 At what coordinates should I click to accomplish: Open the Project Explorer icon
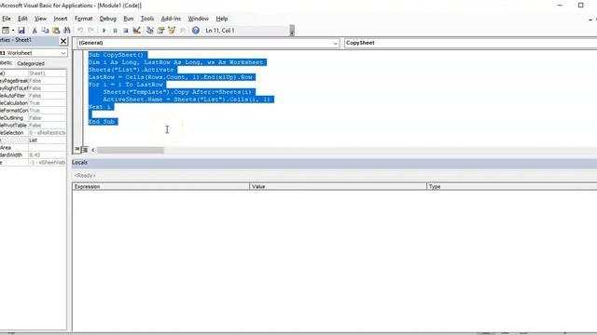click(149, 31)
